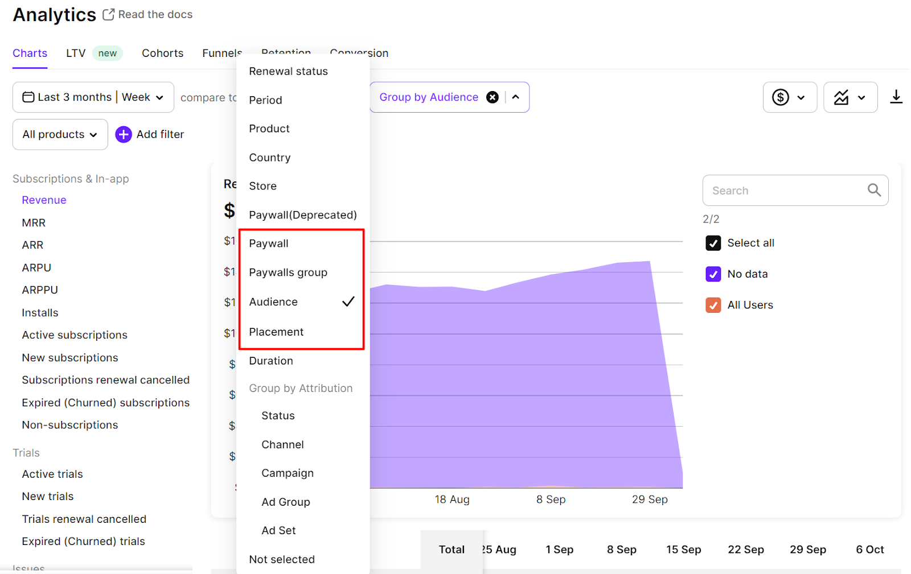Click the Total column header
This screenshot has height=574, width=911.
click(x=452, y=550)
